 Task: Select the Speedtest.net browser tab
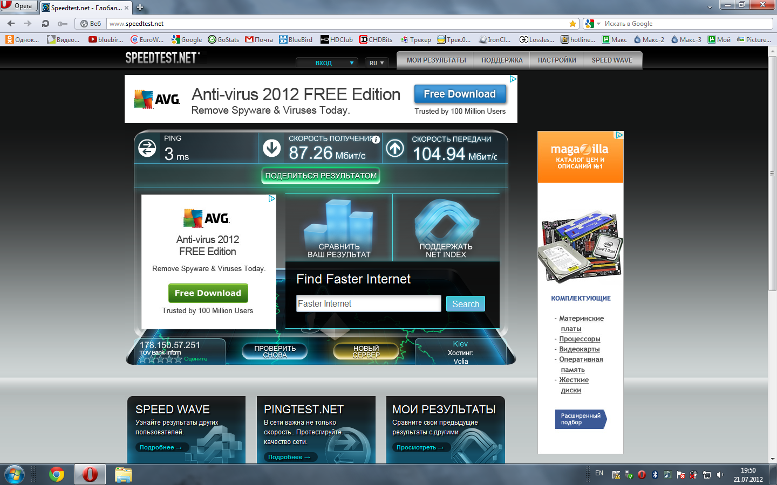click(86, 8)
